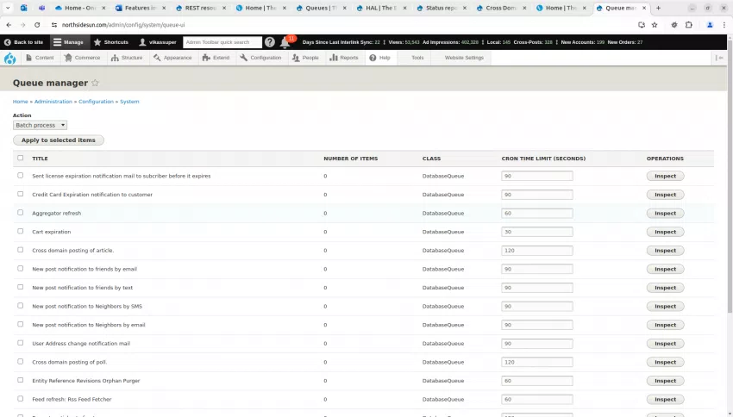Open a new browser tab
This screenshot has height=417, width=733.
coord(658,8)
